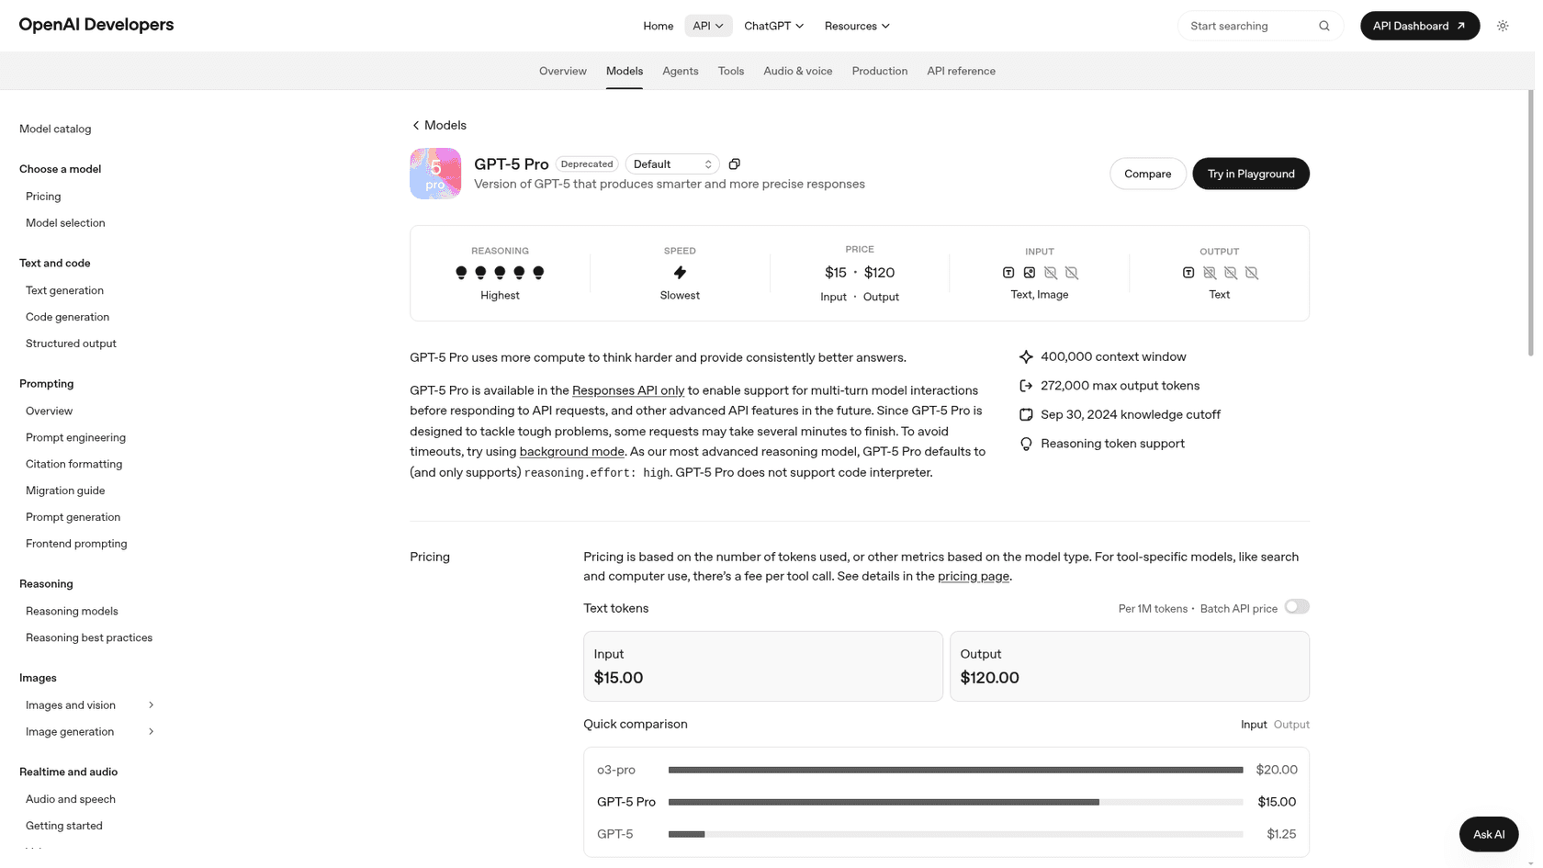The height and width of the screenshot is (868, 1543).
Task: Toggle the light/dark theme sun icon
Action: [1503, 26]
